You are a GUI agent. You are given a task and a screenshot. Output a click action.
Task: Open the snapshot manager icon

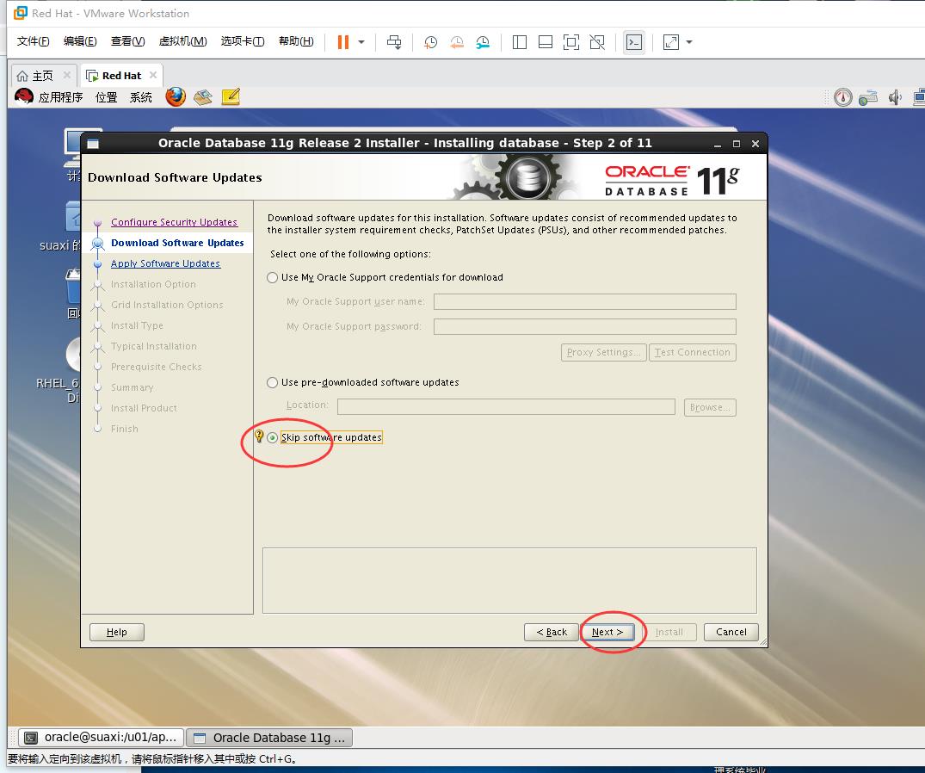tap(483, 42)
